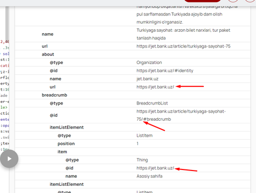This screenshot has width=256, height=193.
Task: Click the 'item' property label
Action: (x=62, y=152)
